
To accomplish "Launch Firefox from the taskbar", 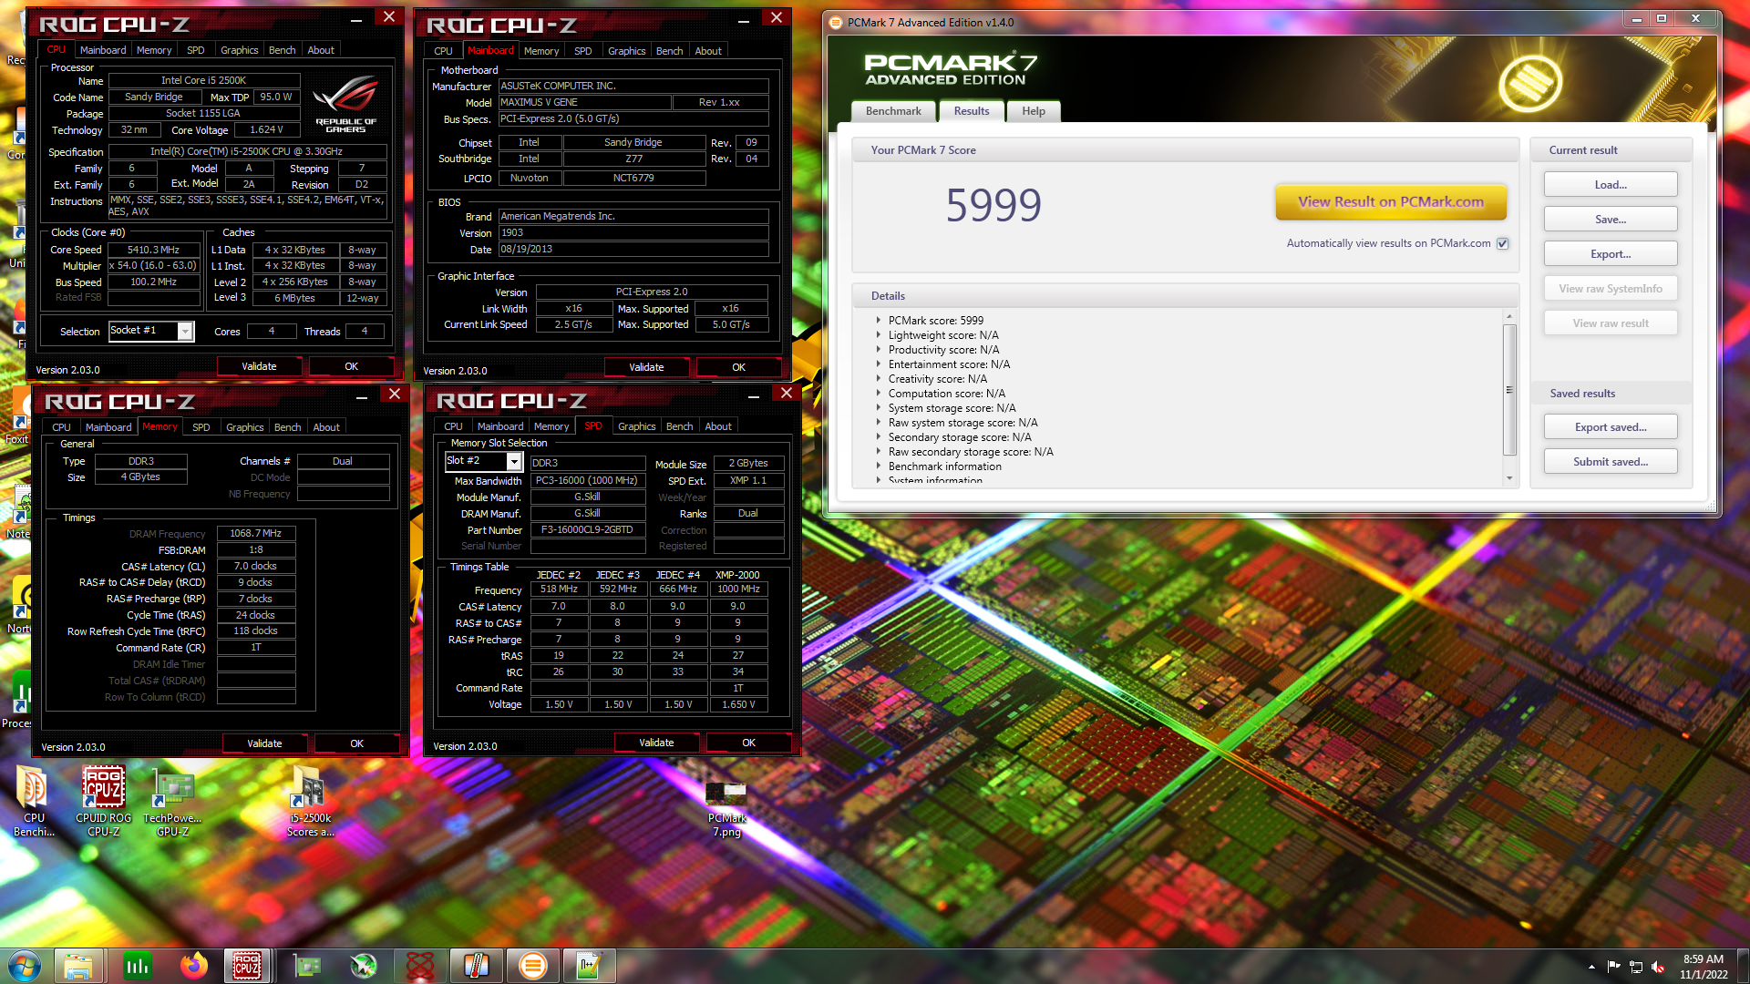I will [x=193, y=966].
